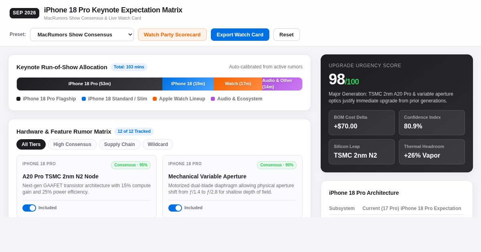Select the High Consensus filter tab
The width and height of the screenshot is (481, 252).
coord(72,144)
